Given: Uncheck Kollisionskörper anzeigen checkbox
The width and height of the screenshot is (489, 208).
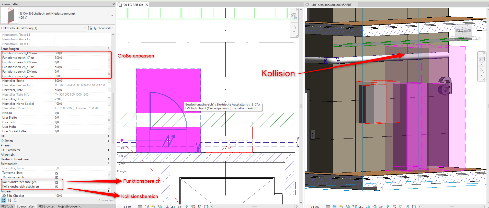Looking at the screenshot, I should (57, 182).
